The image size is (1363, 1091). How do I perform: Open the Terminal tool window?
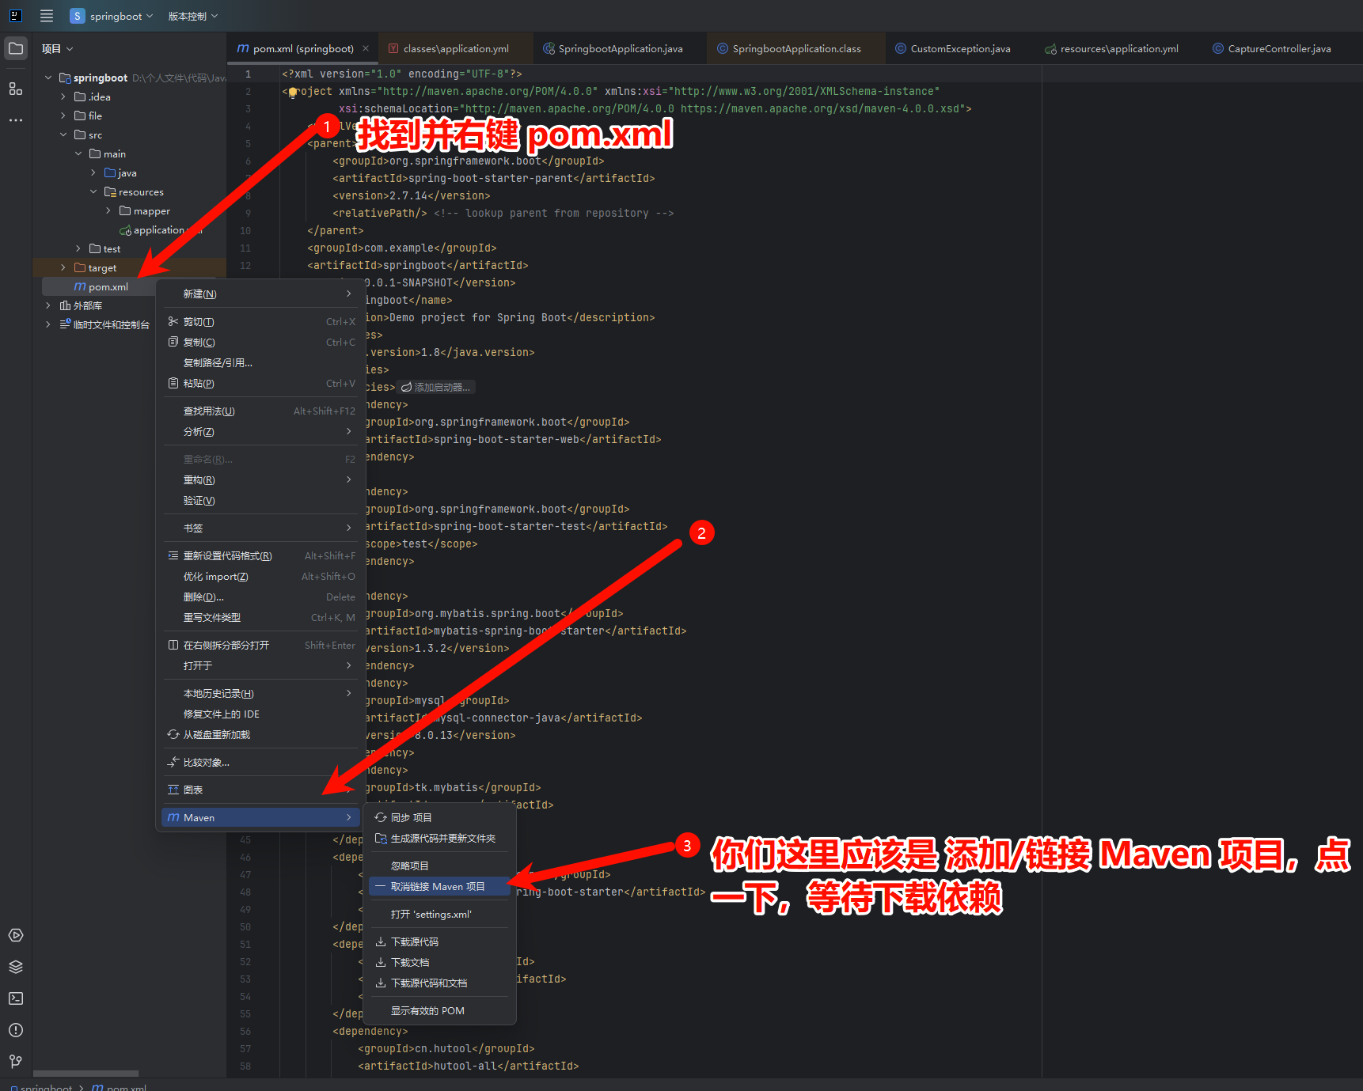(x=16, y=998)
